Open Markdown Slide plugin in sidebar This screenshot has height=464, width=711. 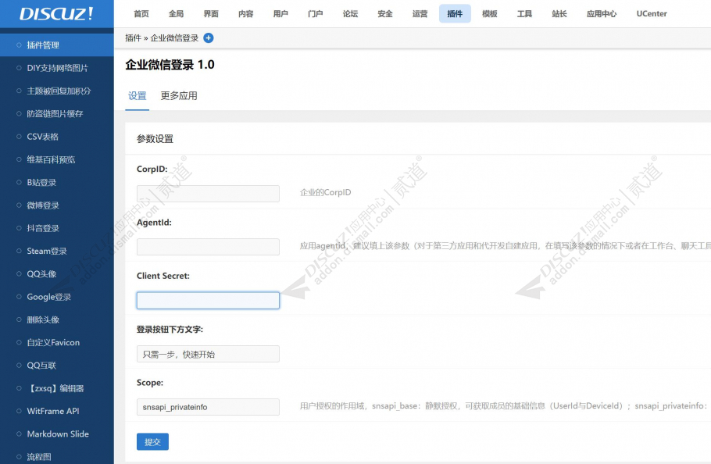coord(57,434)
